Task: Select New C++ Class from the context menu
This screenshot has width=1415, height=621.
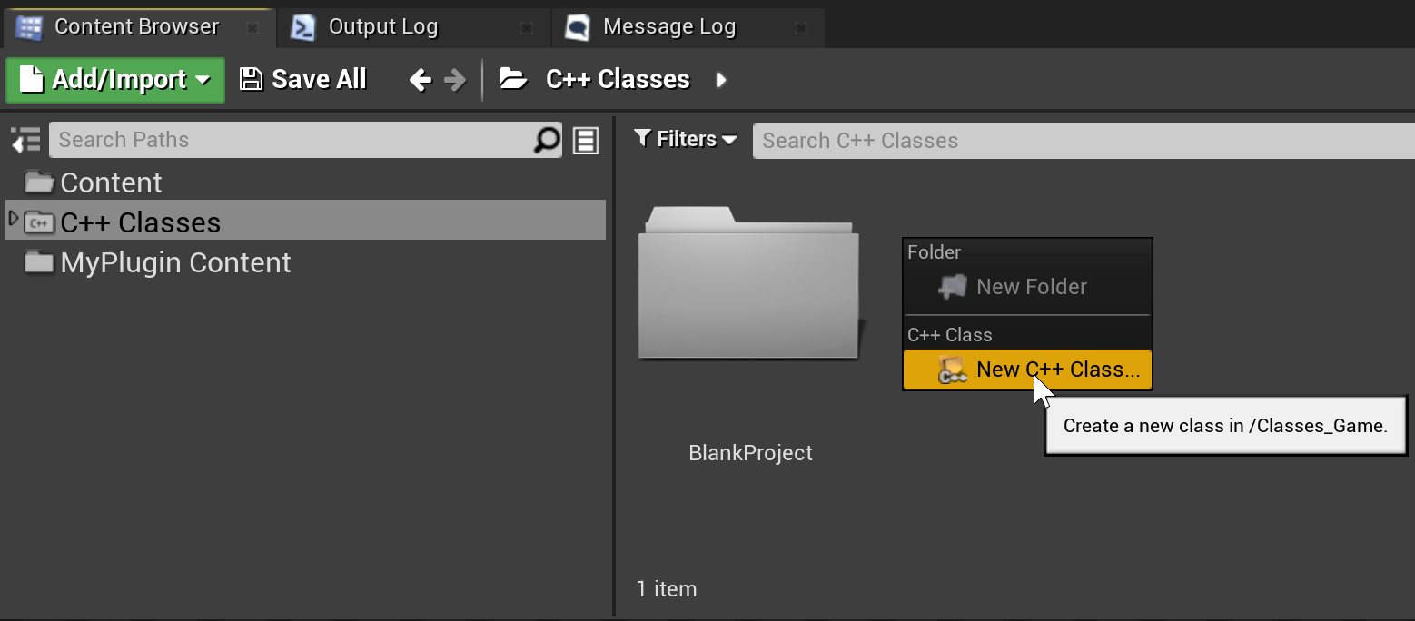Action: click(1027, 369)
